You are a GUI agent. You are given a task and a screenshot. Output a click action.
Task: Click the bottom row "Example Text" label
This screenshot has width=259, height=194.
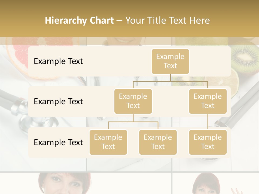point(58,142)
